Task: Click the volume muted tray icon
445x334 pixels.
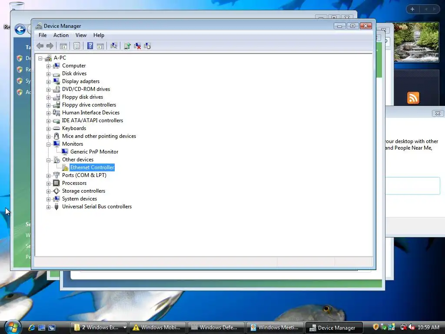Action: click(x=412, y=327)
